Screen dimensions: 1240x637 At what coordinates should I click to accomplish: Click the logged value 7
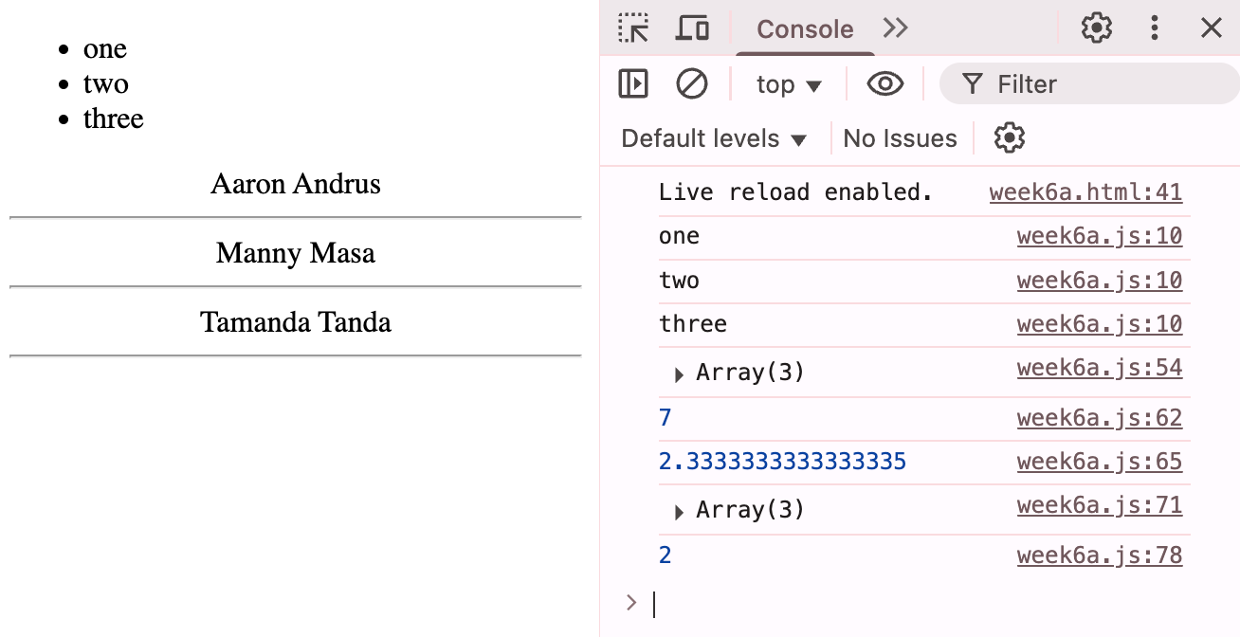(x=666, y=418)
